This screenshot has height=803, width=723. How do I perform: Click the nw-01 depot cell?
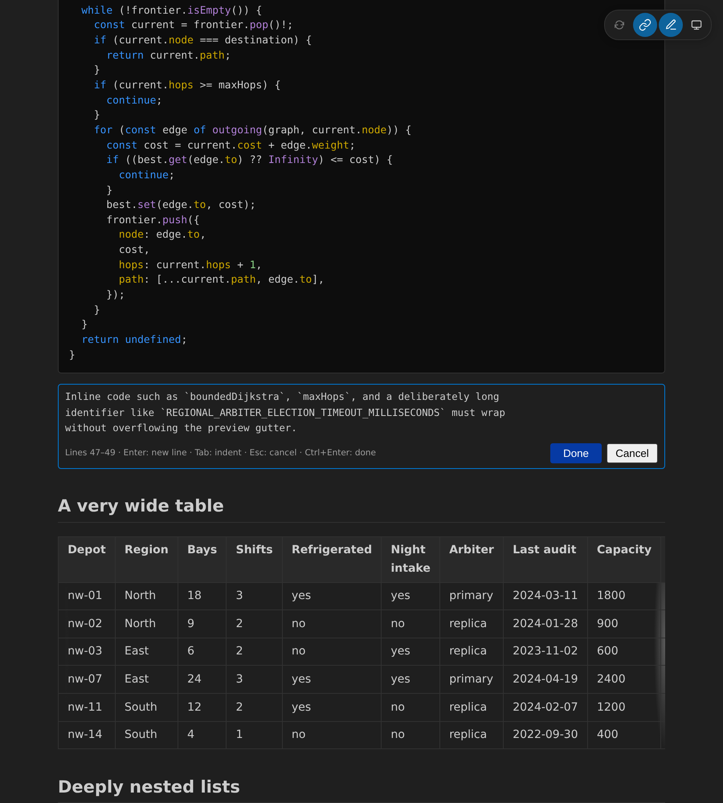[87, 595]
